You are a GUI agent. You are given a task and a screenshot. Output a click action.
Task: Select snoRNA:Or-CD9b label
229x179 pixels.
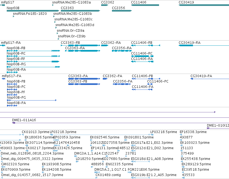(72, 36)
